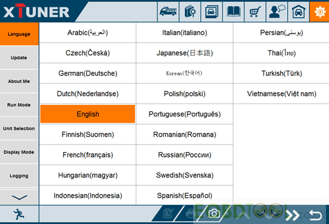This screenshot has height=224, width=329.
Task: Select German(Deutsche) language
Action: [x=88, y=73]
